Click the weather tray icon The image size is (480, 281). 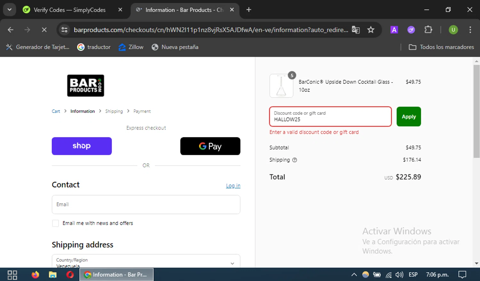pyautogui.click(x=365, y=275)
